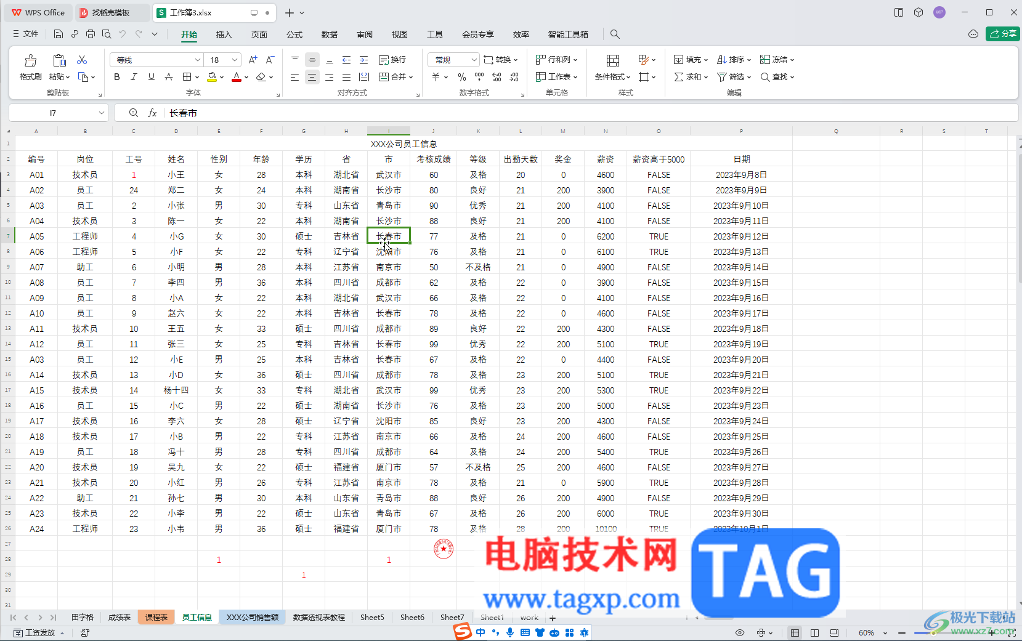Image resolution: width=1022 pixels, height=641 pixels.
Task: Open the 成绩表 sheet tab
Action: click(x=120, y=617)
